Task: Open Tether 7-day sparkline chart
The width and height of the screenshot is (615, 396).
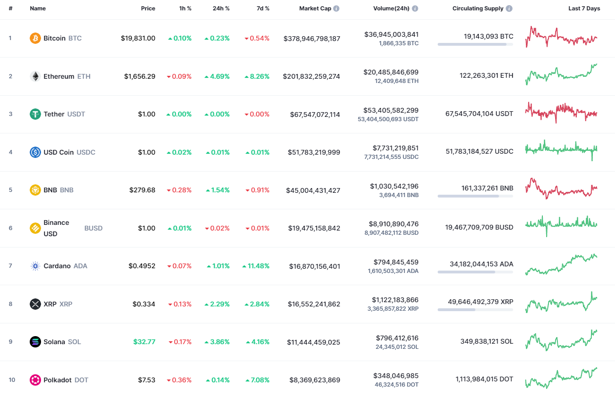Action: pyautogui.click(x=561, y=113)
